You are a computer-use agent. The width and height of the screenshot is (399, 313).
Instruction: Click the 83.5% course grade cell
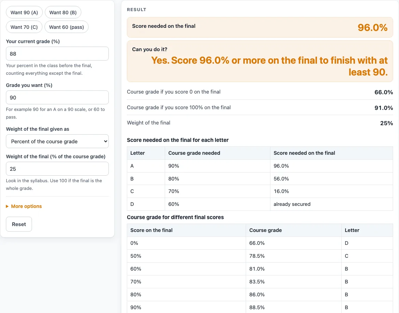pyautogui.click(x=294, y=282)
